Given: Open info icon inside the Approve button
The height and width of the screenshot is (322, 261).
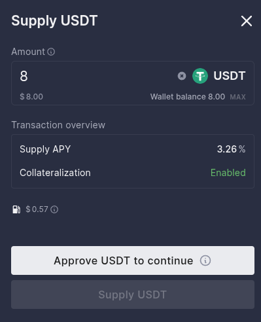Looking at the screenshot, I should [205, 260].
